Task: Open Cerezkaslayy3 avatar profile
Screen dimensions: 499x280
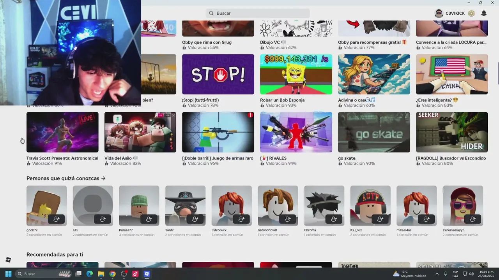Action: (x=463, y=205)
